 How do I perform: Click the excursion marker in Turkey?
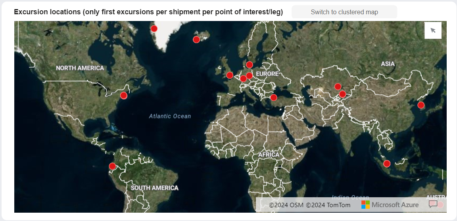273,97
